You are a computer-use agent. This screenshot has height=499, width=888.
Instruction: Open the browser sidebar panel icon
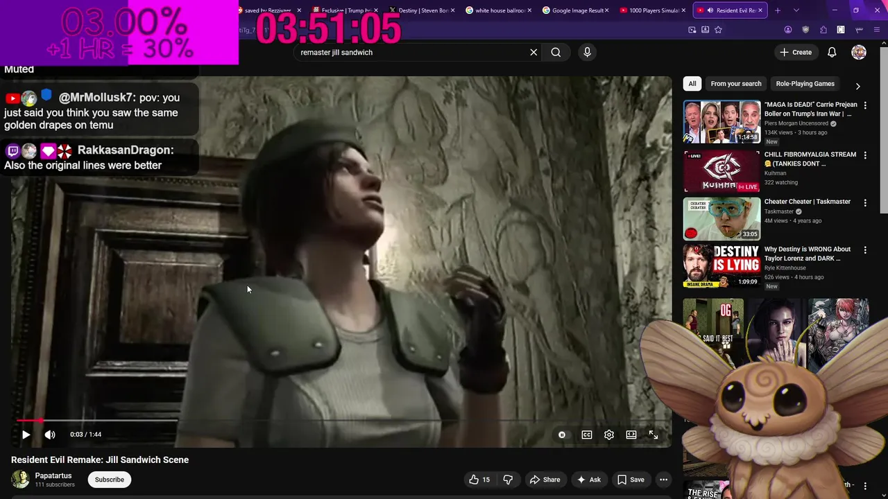tap(841, 30)
